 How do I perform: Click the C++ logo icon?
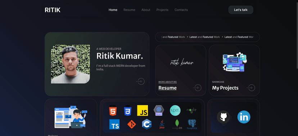coord(147,124)
